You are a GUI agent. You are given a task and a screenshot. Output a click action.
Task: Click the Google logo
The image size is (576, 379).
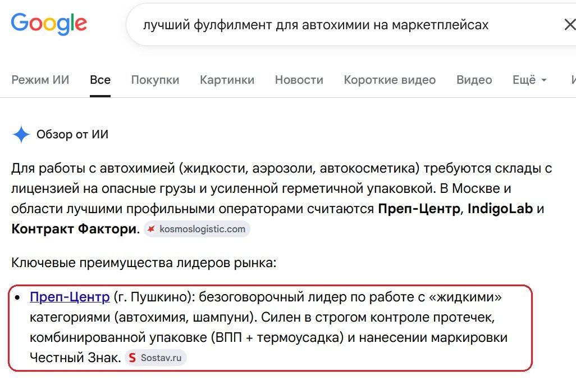49,24
